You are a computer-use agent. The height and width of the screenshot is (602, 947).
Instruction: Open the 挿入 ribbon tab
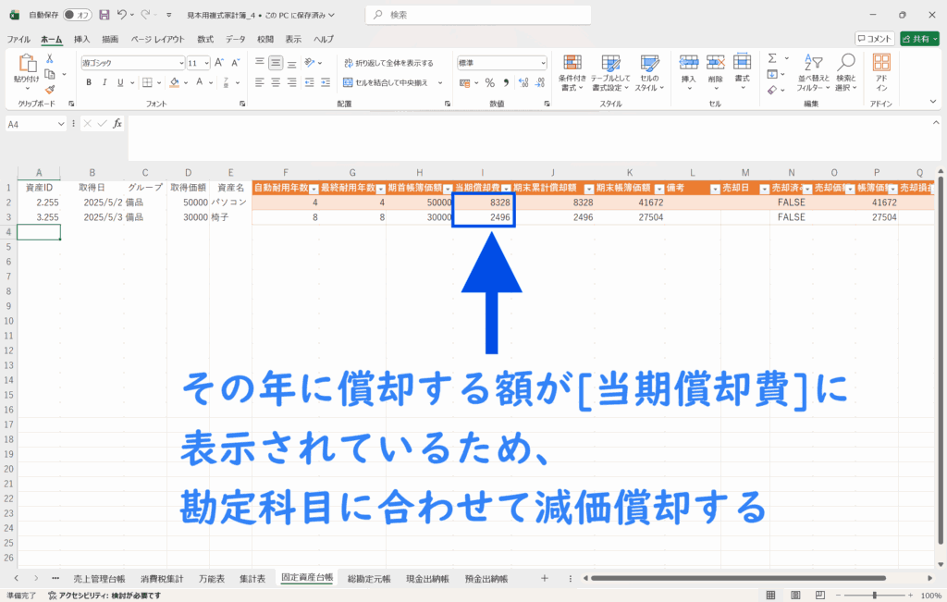click(x=81, y=39)
